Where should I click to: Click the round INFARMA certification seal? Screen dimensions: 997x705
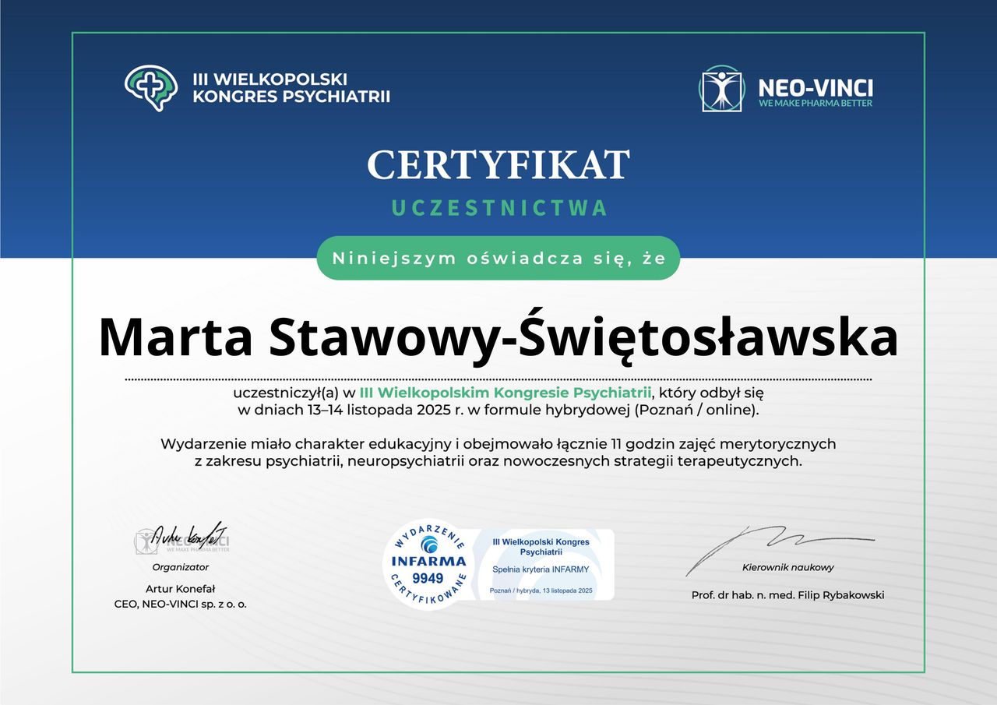pos(427,565)
